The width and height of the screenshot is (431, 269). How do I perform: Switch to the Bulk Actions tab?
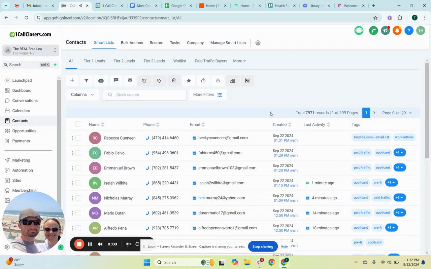132,43
